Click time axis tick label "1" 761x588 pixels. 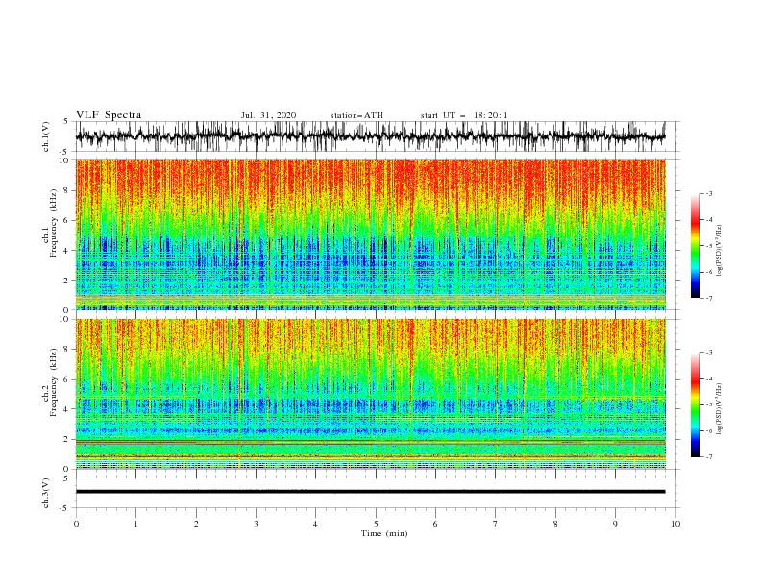pos(135,524)
